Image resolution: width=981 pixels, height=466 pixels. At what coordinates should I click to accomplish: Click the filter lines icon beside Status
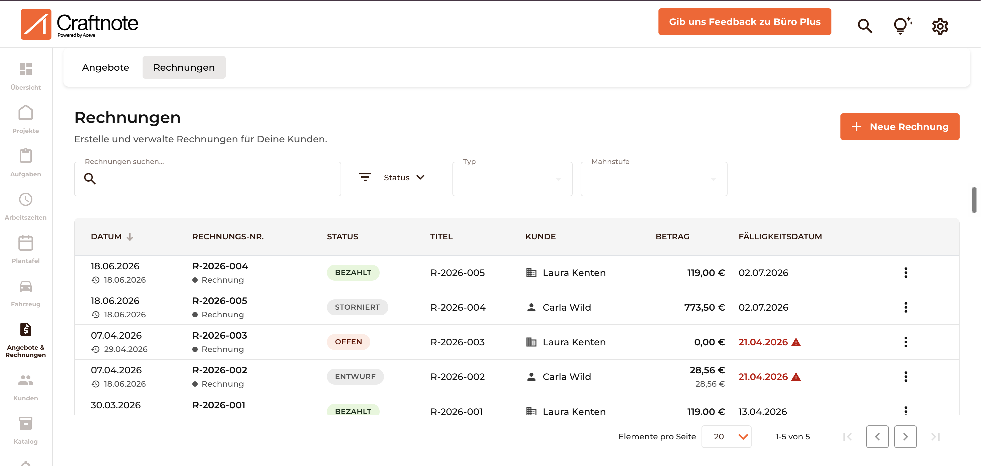pyautogui.click(x=365, y=177)
